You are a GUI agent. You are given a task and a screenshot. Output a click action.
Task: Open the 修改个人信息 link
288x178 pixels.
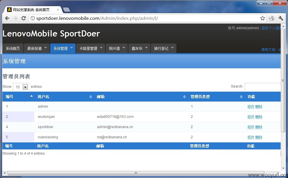(x=271, y=28)
